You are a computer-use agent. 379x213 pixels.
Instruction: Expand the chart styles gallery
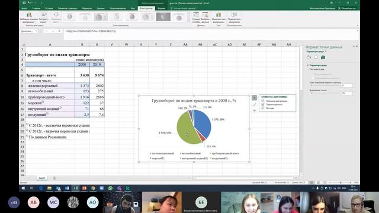pyautogui.click(x=188, y=21)
